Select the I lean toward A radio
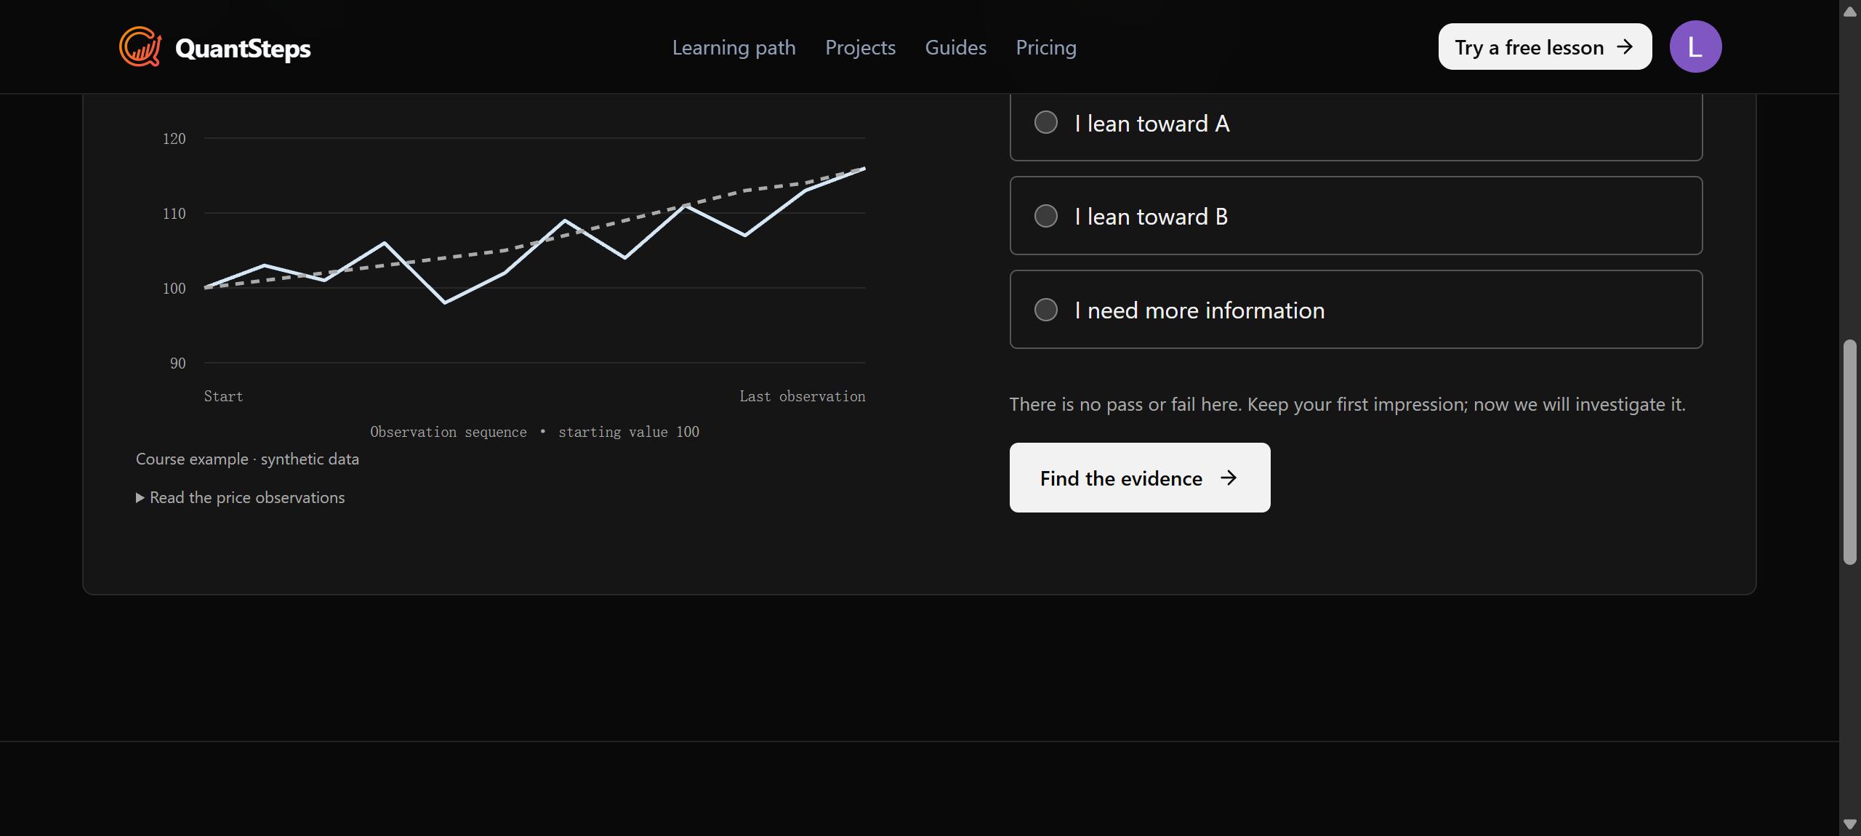 (1045, 122)
